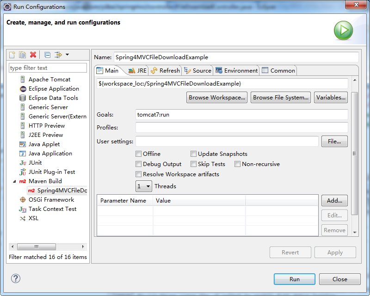This screenshot has height=296, width=370.
Task: Collapse the Maven Build tree node
Action: point(14,181)
